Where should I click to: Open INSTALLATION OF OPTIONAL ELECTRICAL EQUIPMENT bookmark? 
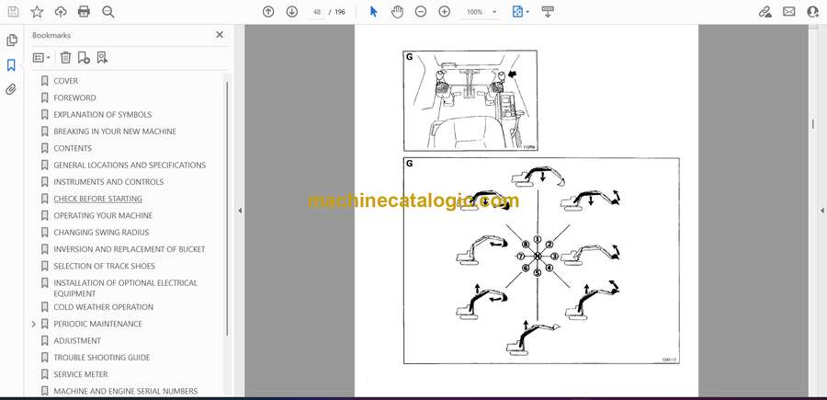click(125, 288)
